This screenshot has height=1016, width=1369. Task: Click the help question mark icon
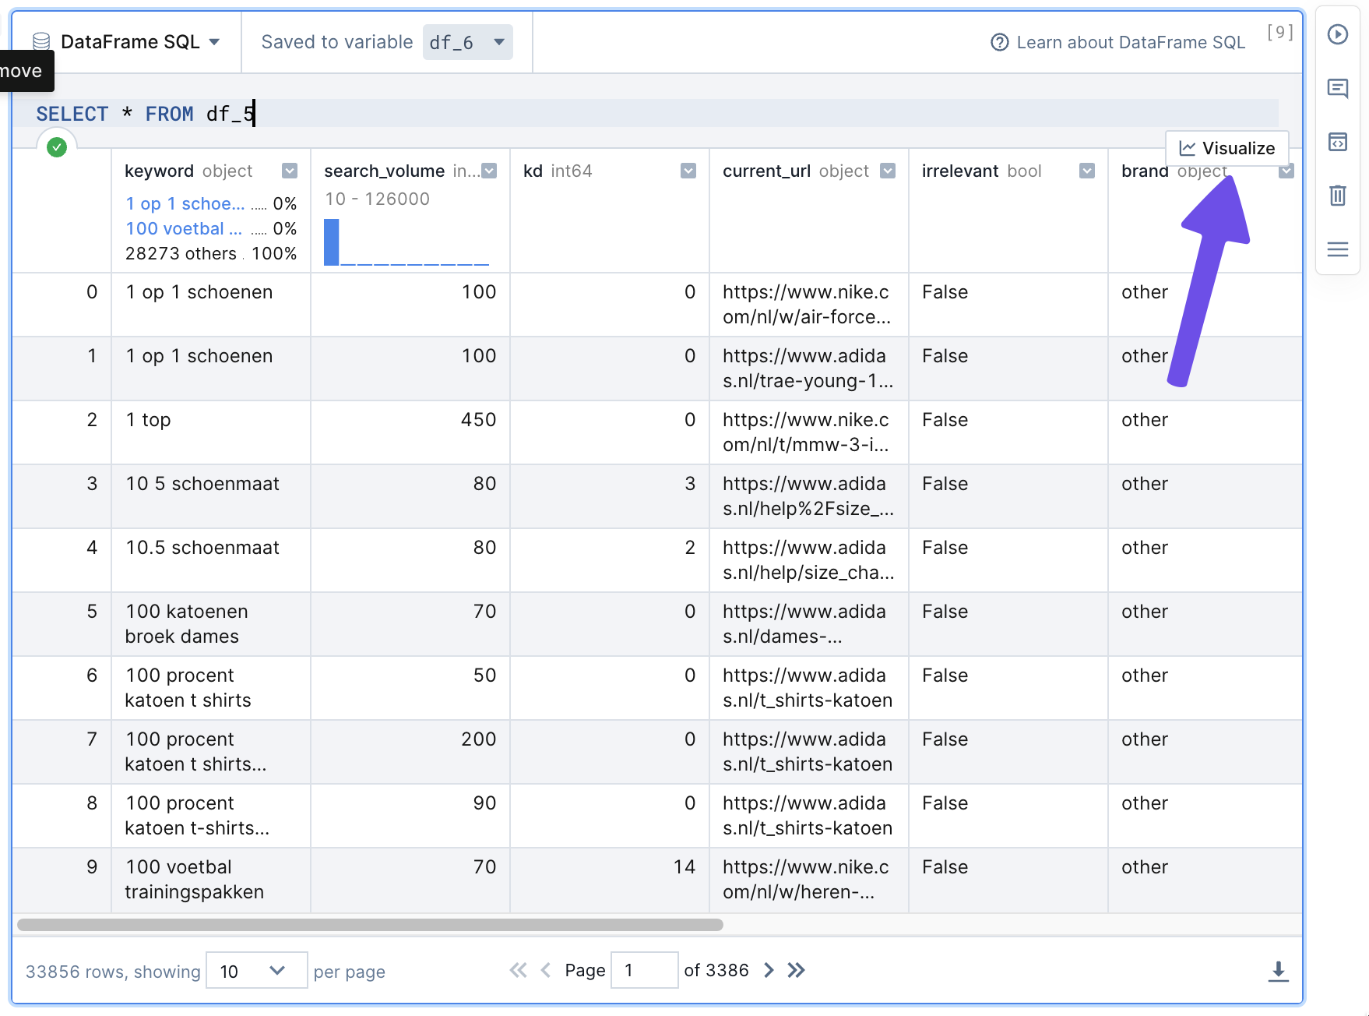pyautogui.click(x=999, y=42)
